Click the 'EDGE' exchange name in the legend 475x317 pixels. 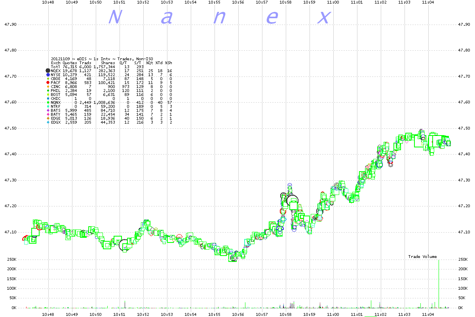(56, 118)
